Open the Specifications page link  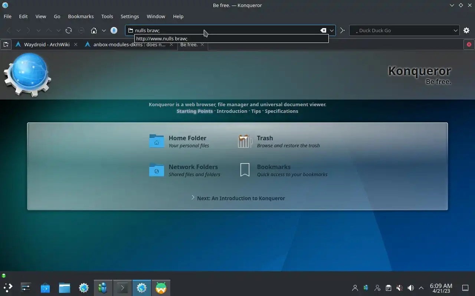[281, 111]
